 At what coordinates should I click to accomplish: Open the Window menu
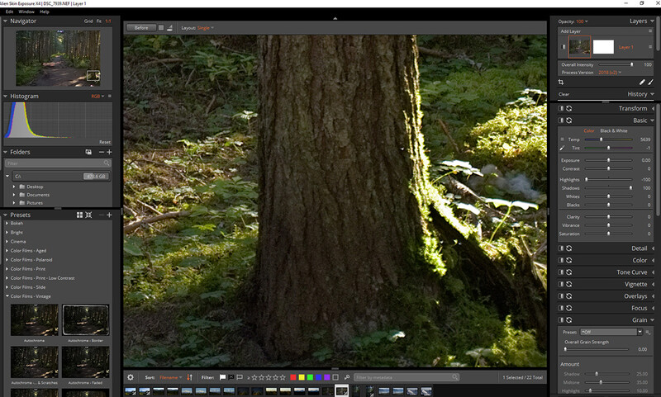tap(26, 12)
